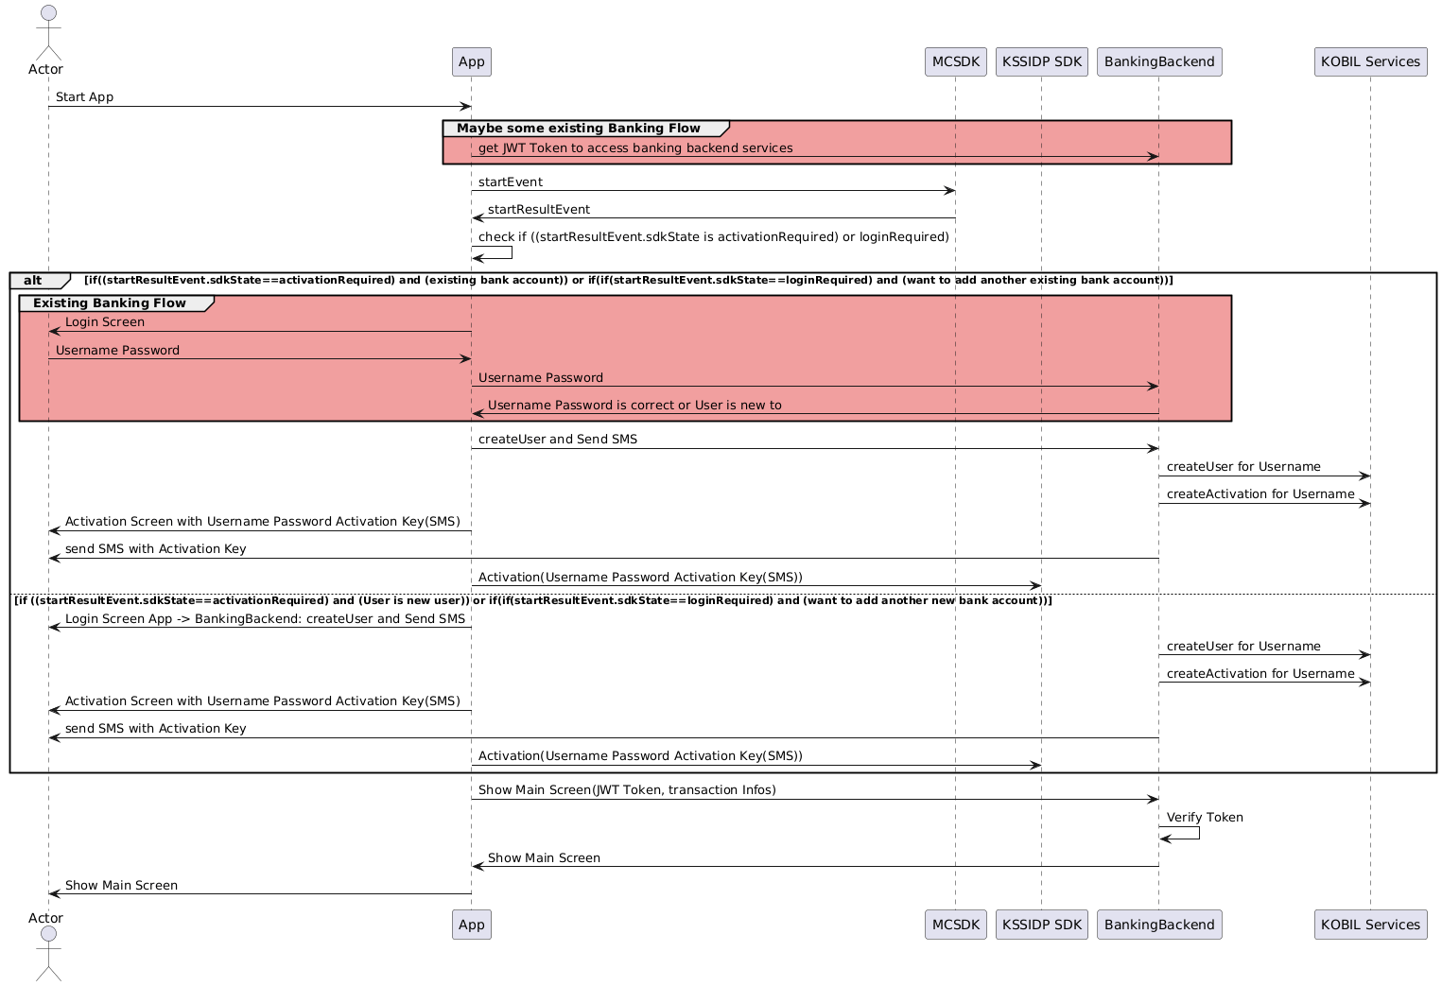Screen dimensions: 1442x986
Task: Select the startResultEvent message label
Action: tap(538, 210)
